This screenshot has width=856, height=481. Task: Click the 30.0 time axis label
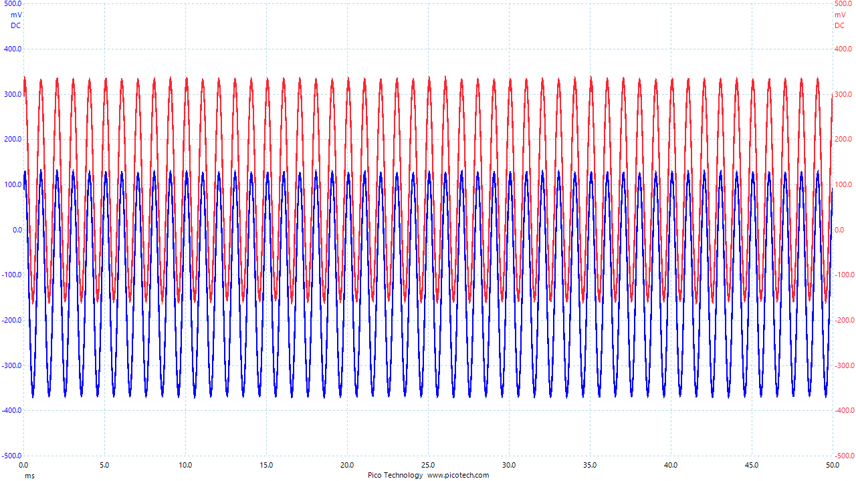tap(509, 465)
